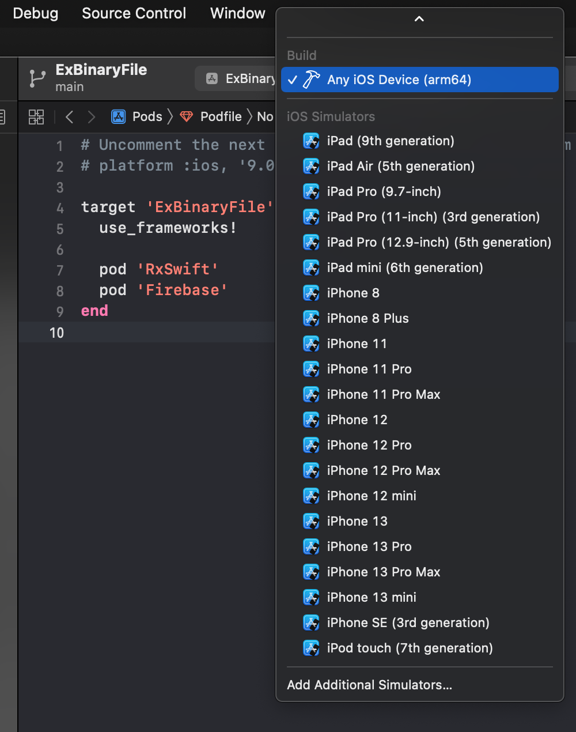576x732 pixels.
Task: Select the iPhone SE (3rd generation) simulator
Action: [x=420, y=622]
